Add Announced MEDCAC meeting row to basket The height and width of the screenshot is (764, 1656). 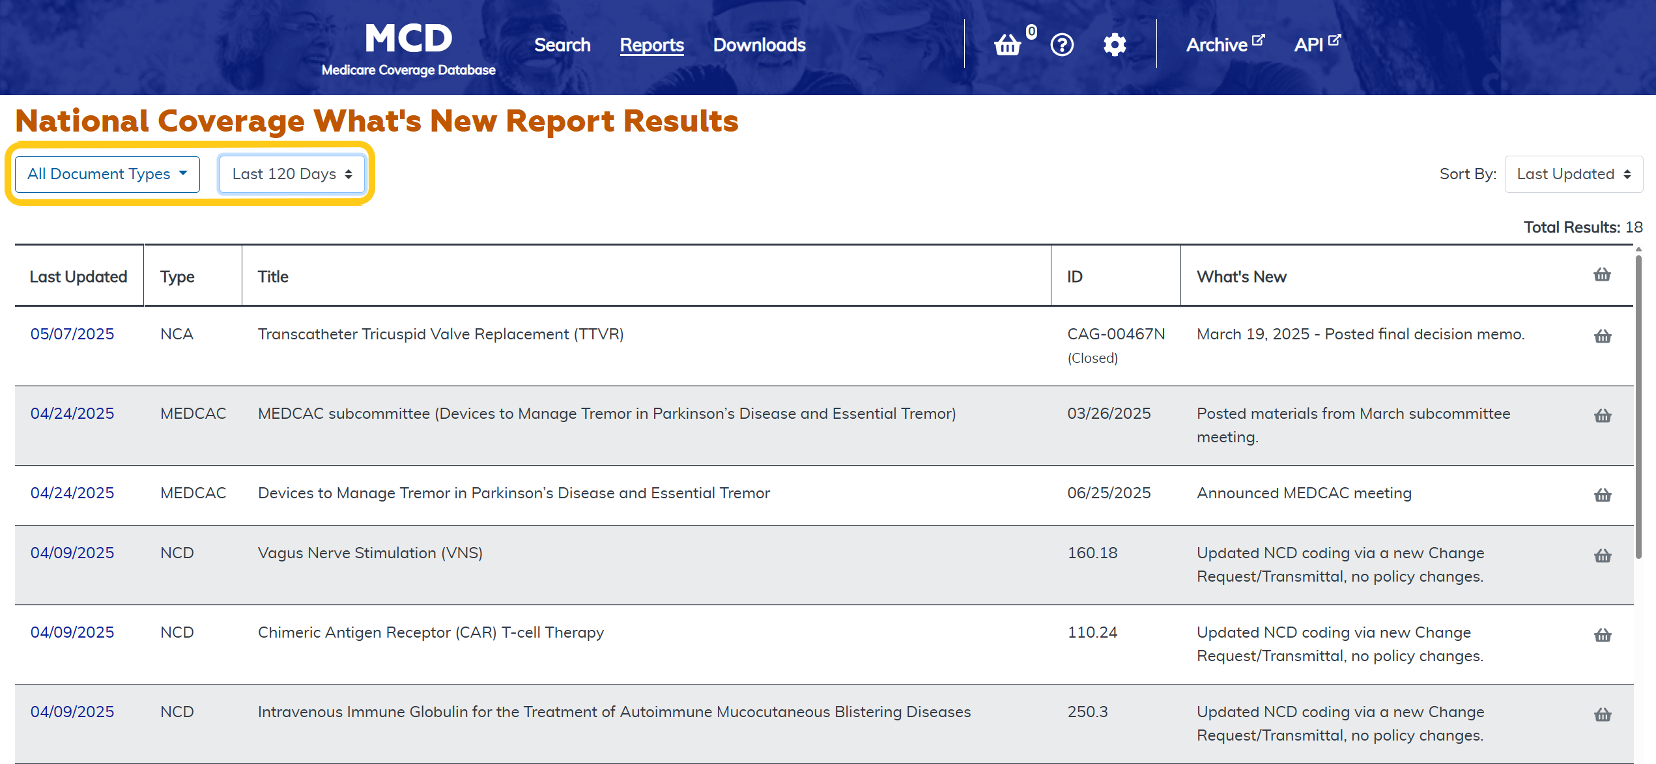click(1603, 495)
